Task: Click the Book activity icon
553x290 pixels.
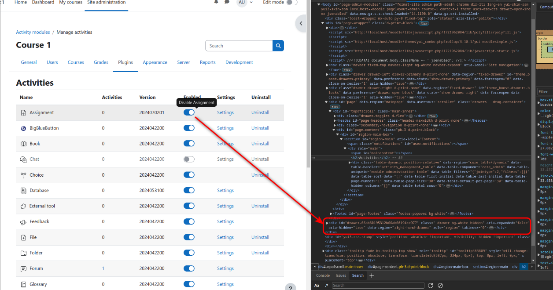Action: tap(23, 144)
